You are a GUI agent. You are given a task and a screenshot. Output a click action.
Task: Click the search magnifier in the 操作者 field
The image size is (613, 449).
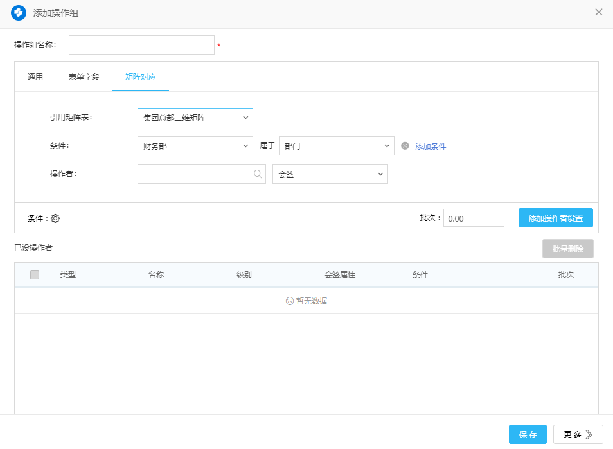point(258,174)
